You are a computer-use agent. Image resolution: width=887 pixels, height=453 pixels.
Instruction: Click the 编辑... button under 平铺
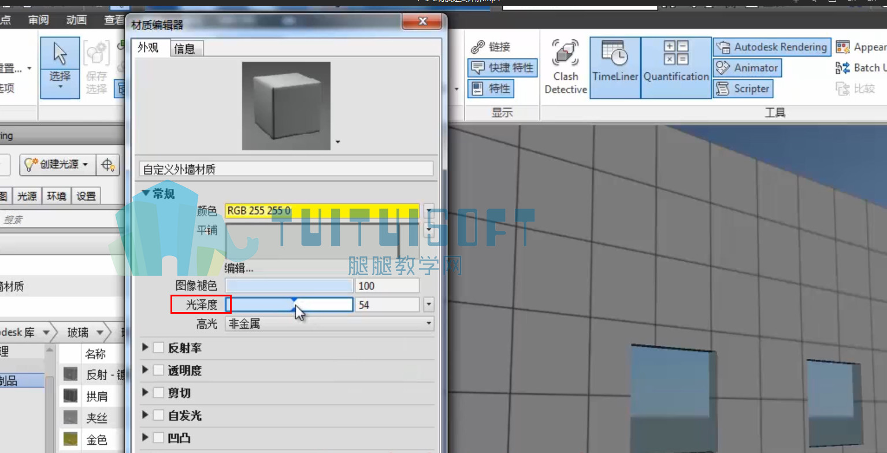tap(239, 268)
